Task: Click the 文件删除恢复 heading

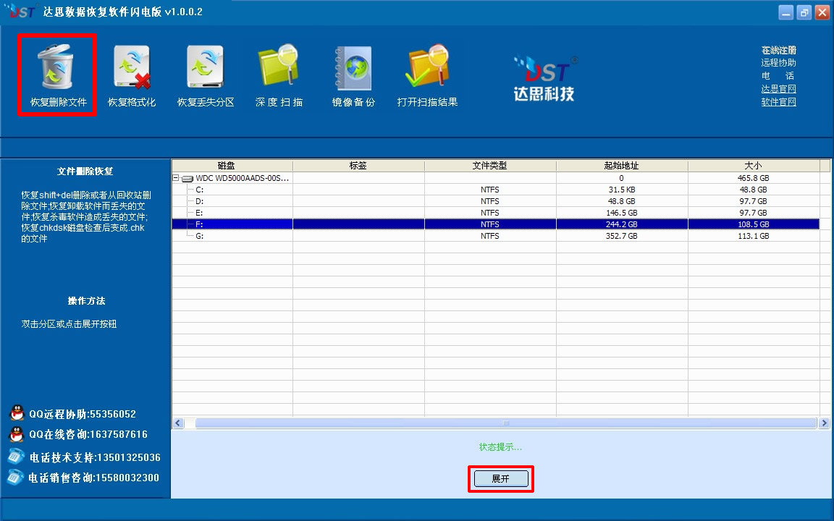Action: (85, 171)
